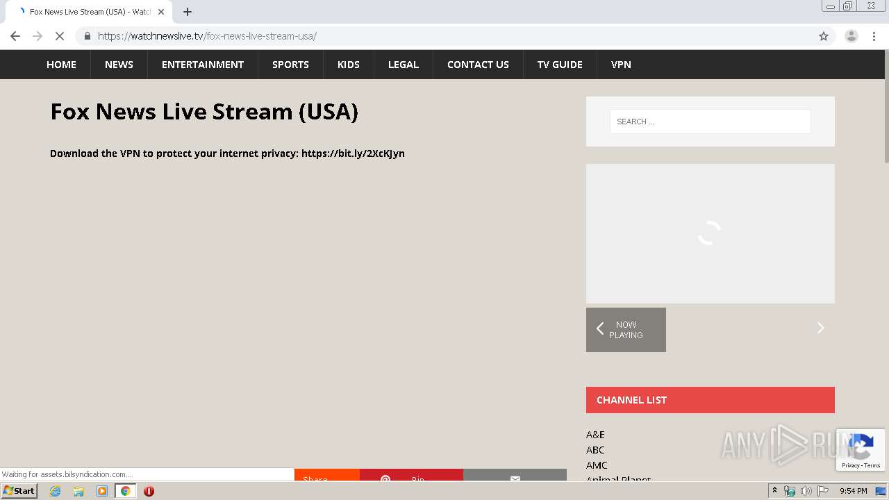Viewport: 889px width, 500px height.
Task: Open the network tray icon
Action: 790,491
